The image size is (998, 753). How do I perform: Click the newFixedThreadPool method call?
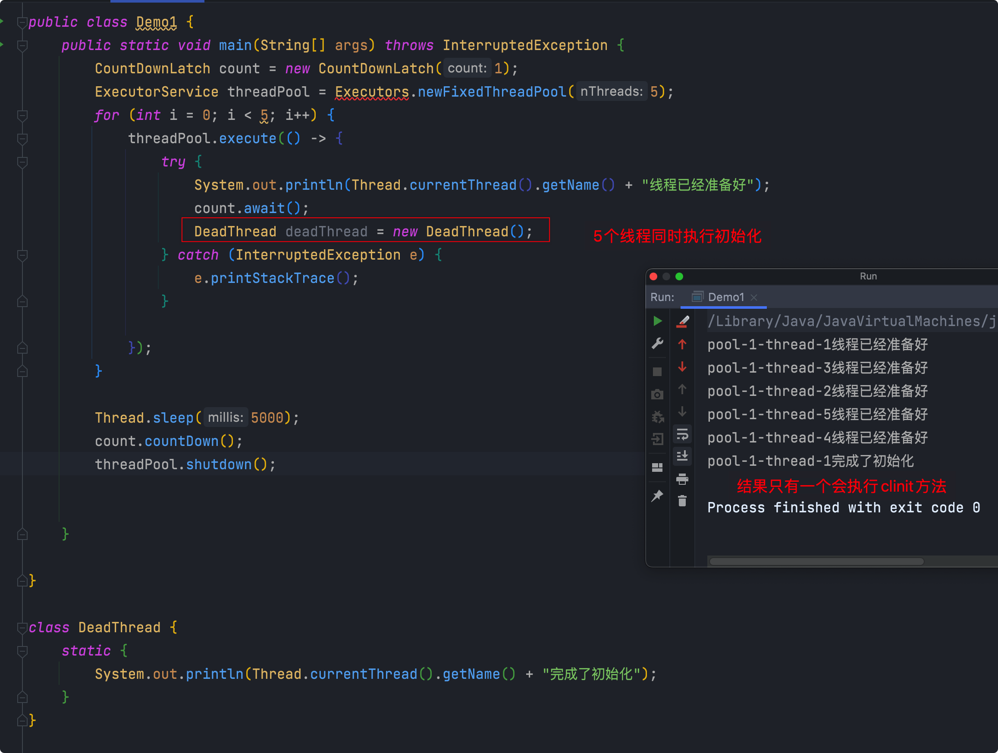(491, 91)
